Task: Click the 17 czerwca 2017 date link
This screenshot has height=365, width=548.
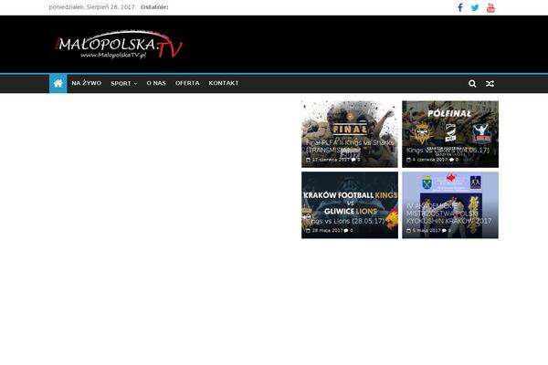Action: click(x=328, y=160)
